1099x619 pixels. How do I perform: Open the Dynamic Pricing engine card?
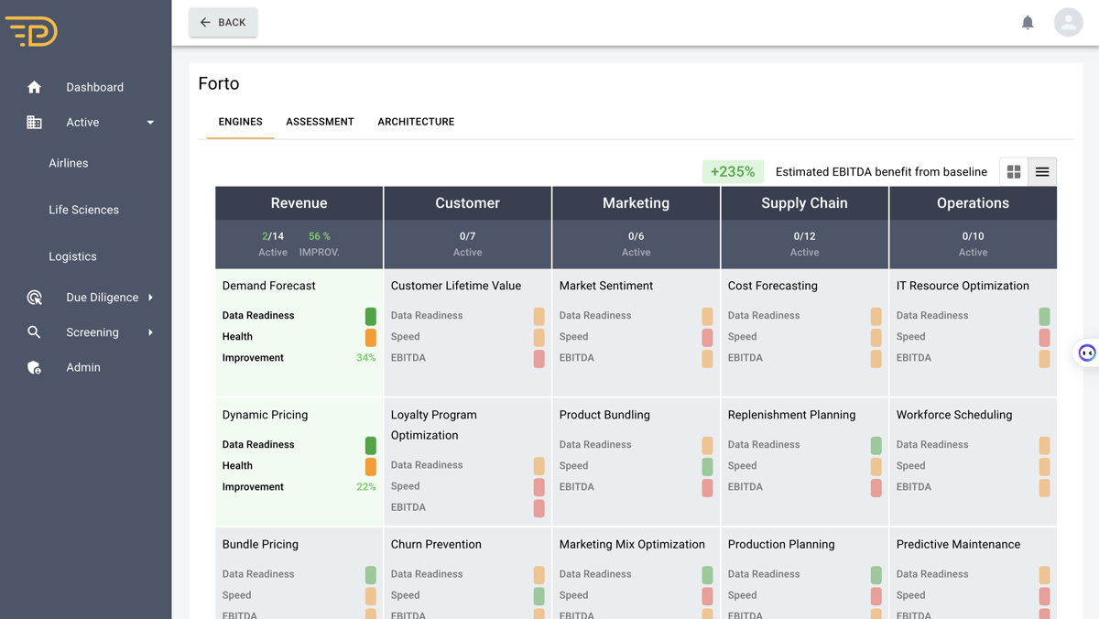click(x=299, y=462)
